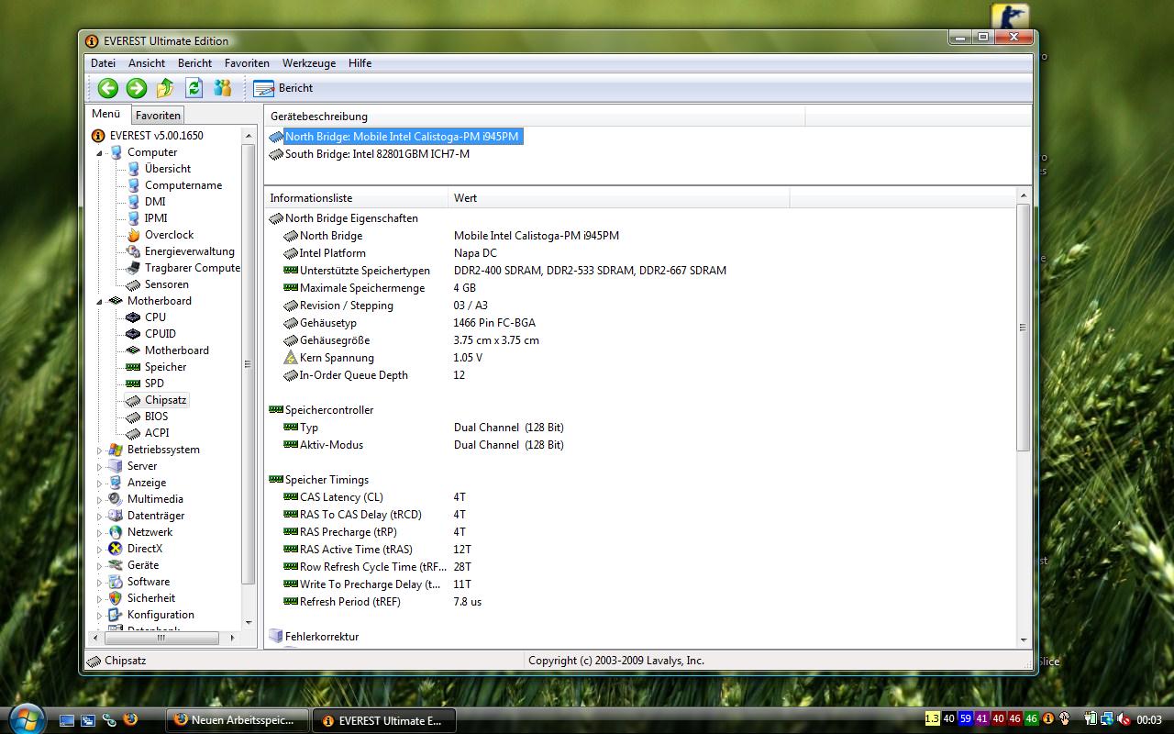This screenshot has height=734, width=1174.
Task: Expand the Anzeige tree node
Action: (x=100, y=483)
